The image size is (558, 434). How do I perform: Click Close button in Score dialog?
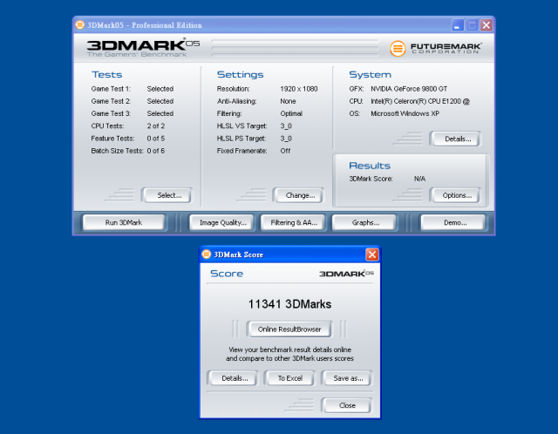(347, 405)
